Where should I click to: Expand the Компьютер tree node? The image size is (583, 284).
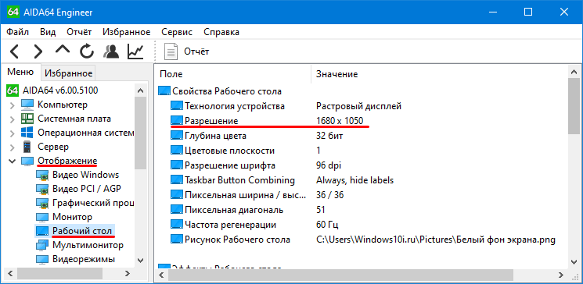point(13,105)
